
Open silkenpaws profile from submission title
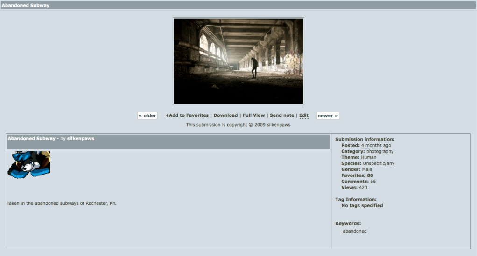80,139
